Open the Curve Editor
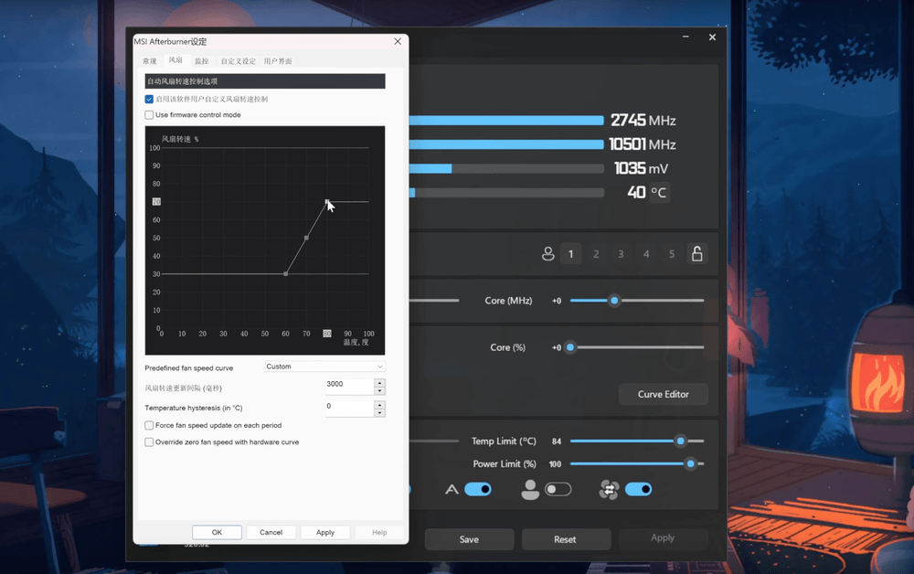 [664, 395]
